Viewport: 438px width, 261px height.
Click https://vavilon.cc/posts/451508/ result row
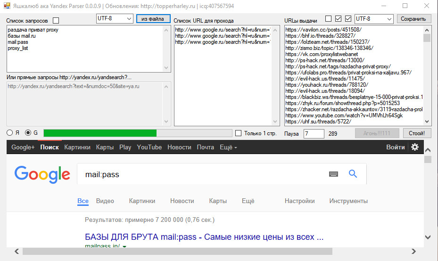pyautogui.click(x=323, y=30)
